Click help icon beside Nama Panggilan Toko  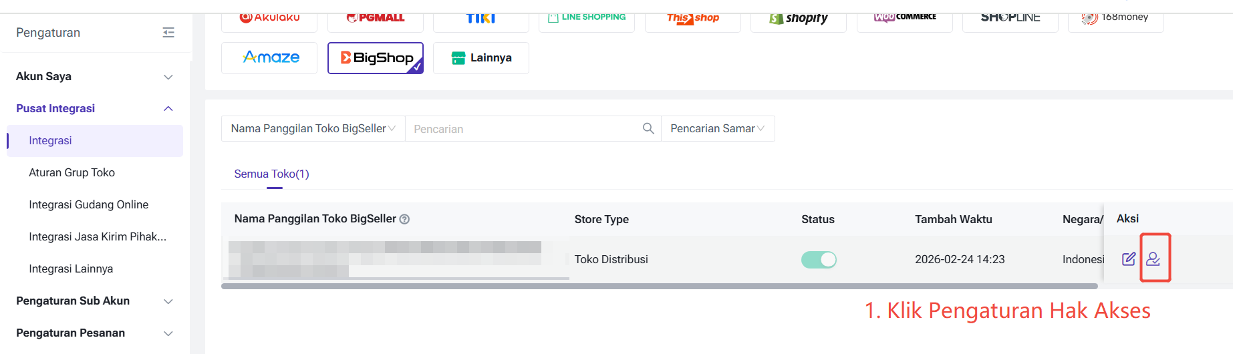(404, 219)
